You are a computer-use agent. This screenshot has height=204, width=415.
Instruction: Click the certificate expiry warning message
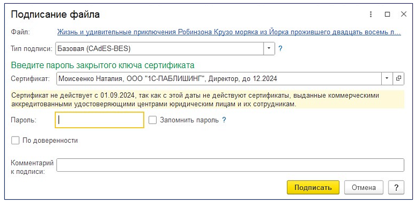click(208, 100)
